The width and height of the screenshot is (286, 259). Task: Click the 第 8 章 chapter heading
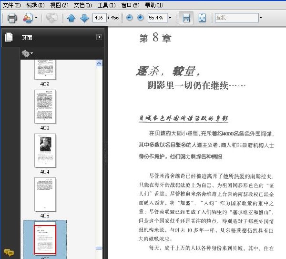pyautogui.click(x=155, y=38)
